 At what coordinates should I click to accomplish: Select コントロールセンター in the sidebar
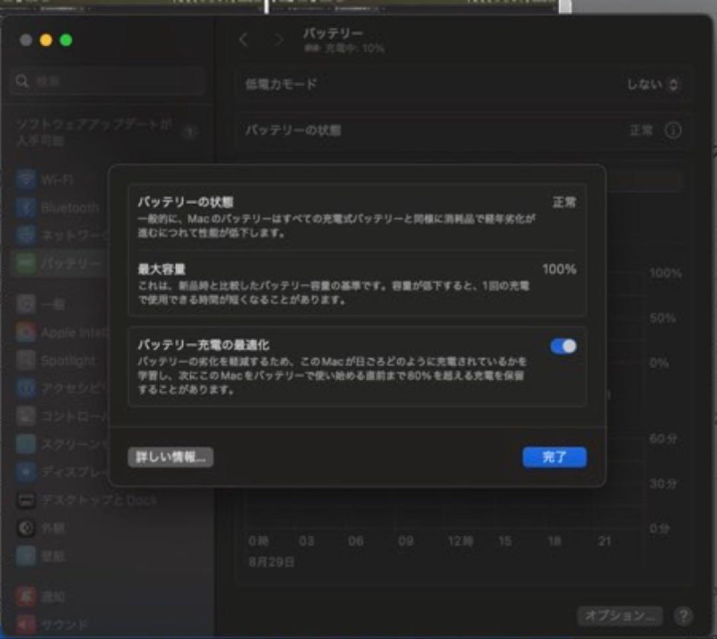(x=27, y=416)
